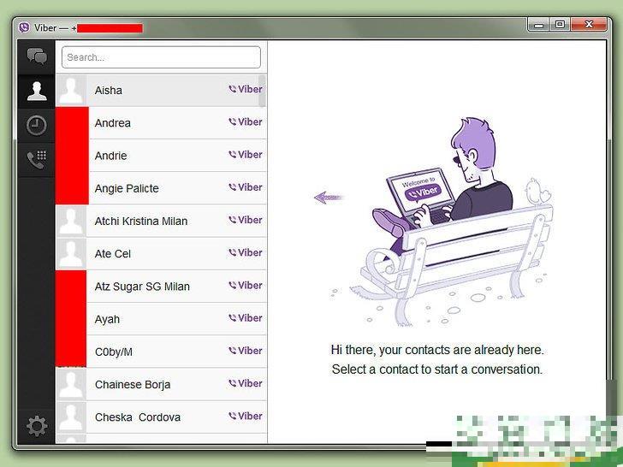Click Ate Cel's avatar placeholder
Screen dimensions: 623x467
[x=71, y=254]
